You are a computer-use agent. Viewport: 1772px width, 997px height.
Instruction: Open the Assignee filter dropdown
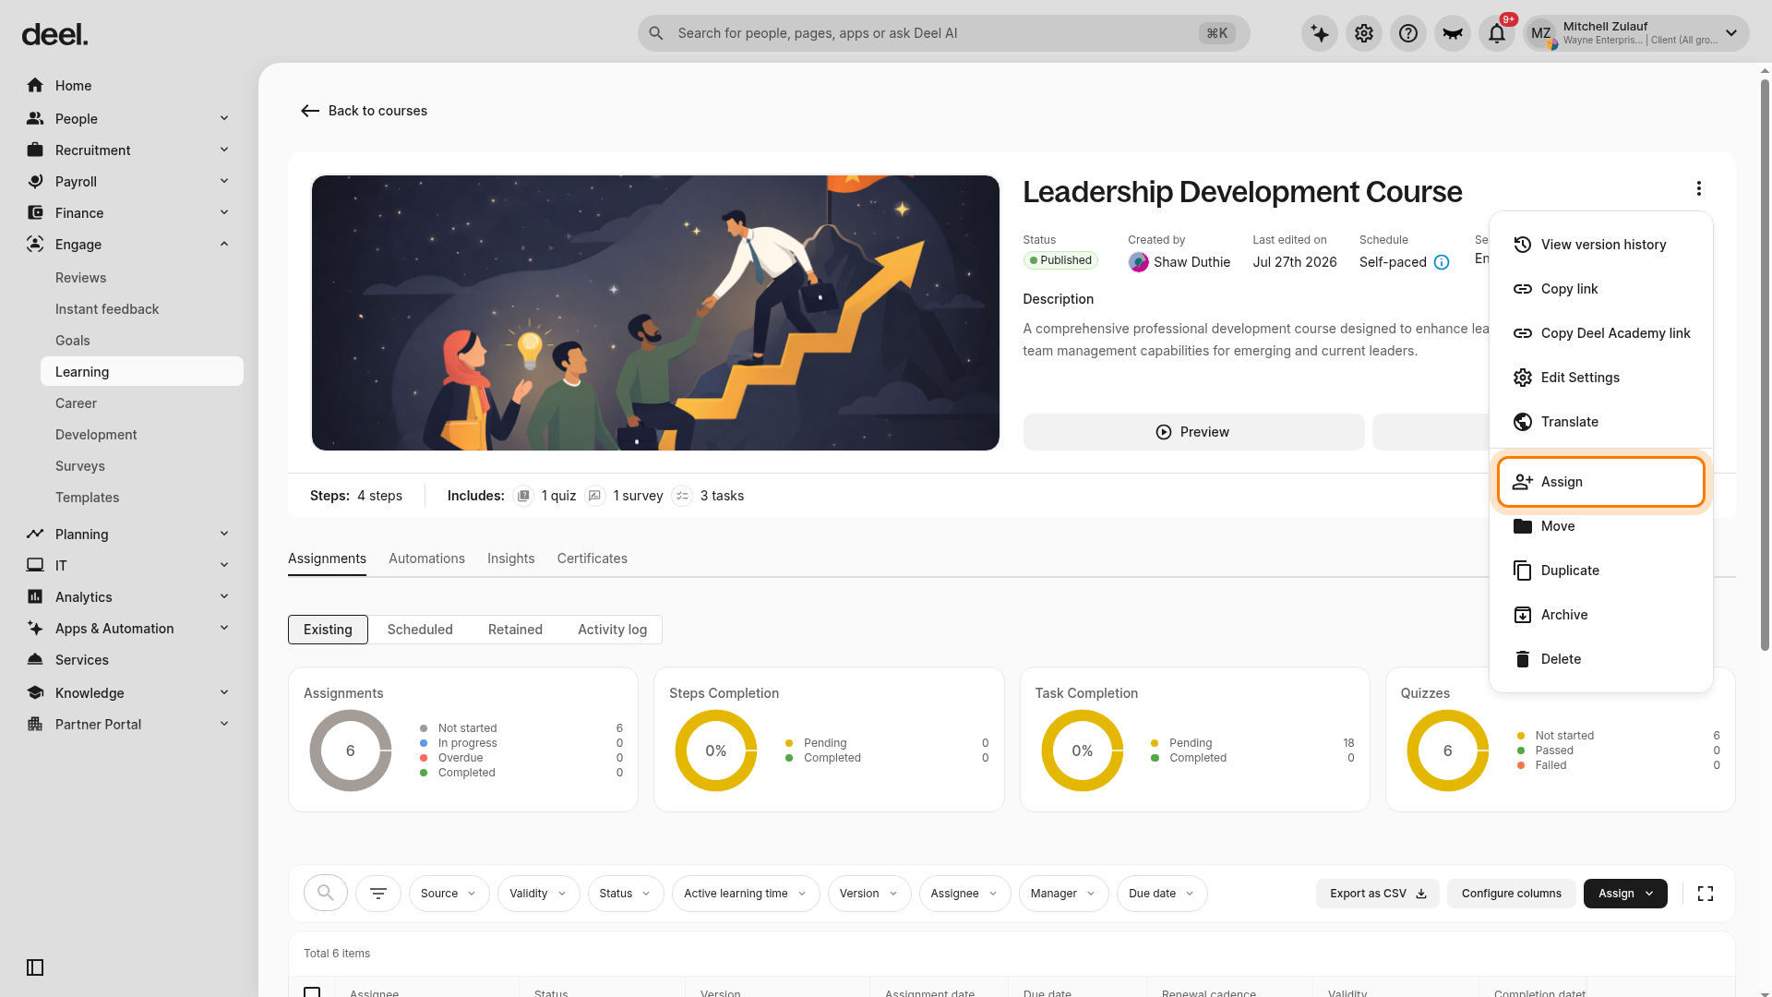(964, 894)
